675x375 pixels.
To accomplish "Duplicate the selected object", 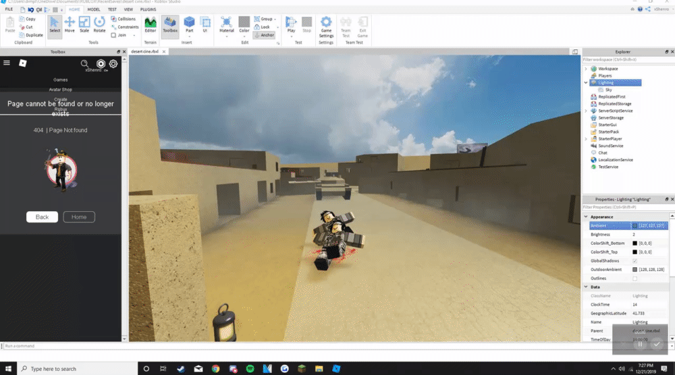I will (32, 35).
